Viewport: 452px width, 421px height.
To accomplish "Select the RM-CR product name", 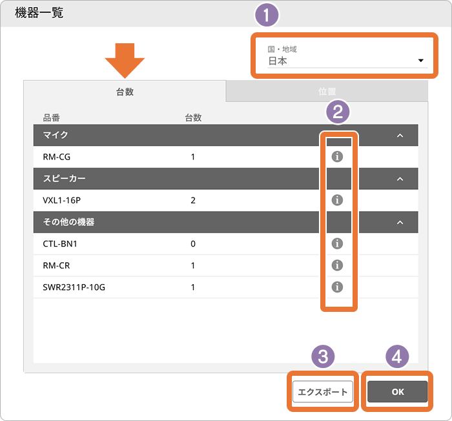I will click(56, 265).
